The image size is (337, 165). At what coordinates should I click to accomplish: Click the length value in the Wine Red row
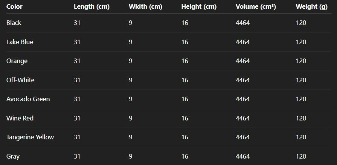(x=77, y=118)
